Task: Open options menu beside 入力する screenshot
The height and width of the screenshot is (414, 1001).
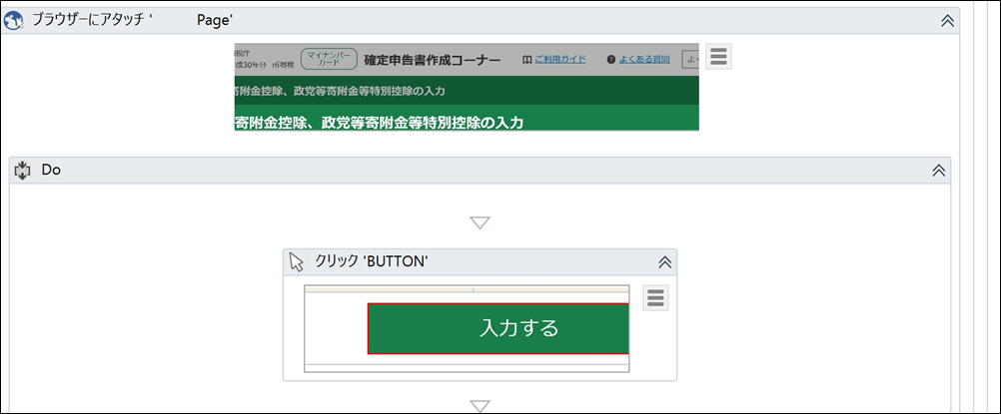Action: click(x=655, y=298)
